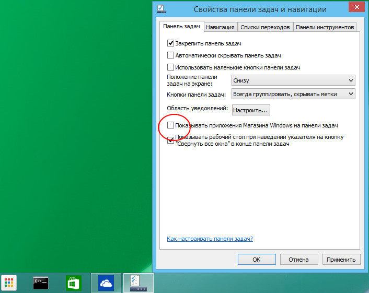Image resolution: width=369 pixels, height=293 pixels.
Task: Select the "Панель задач" tab
Action: tap(181, 26)
